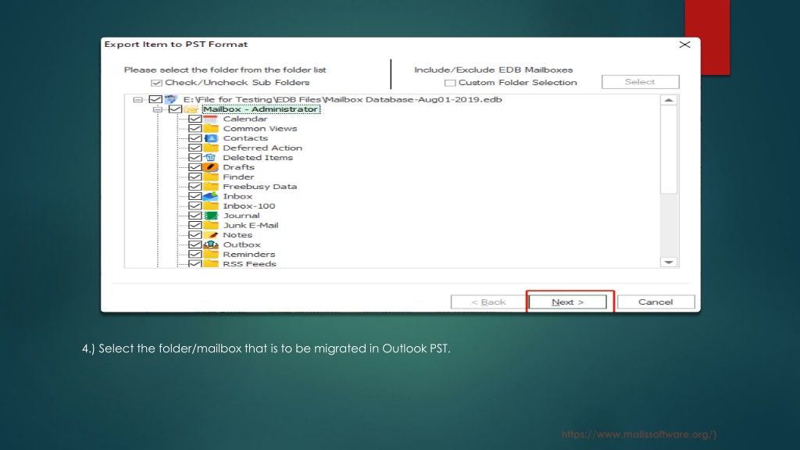Select the Freebusy Data folder label
The height and width of the screenshot is (450, 800).
pyautogui.click(x=259, y=187)
